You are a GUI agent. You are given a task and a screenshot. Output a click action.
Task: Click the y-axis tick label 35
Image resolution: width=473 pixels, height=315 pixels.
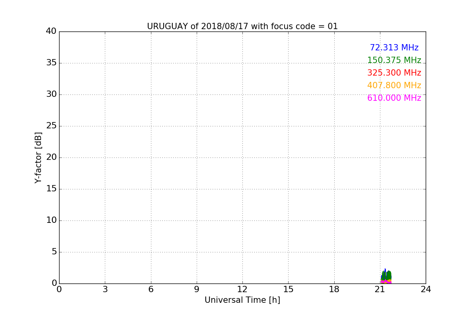pos(51,63)
